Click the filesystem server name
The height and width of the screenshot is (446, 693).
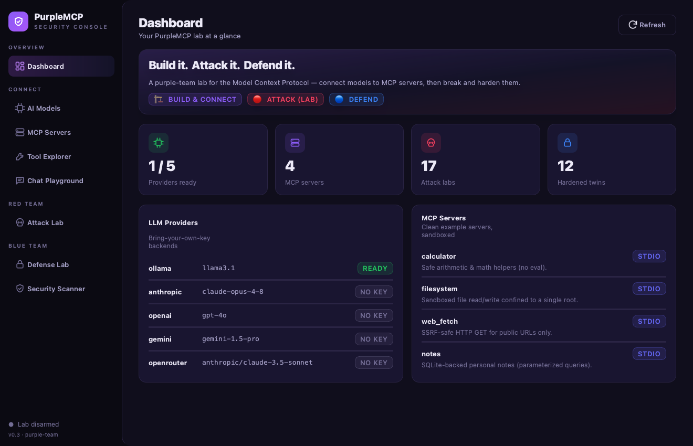439,289
